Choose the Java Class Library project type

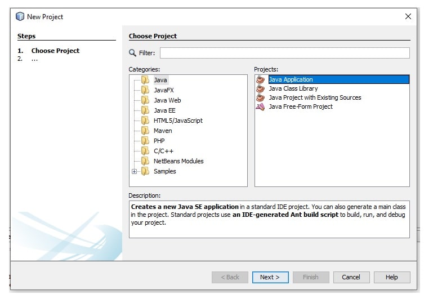[293, 88]
